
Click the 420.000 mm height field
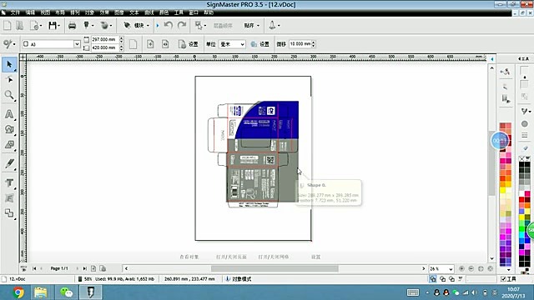(x=104, y=47)
